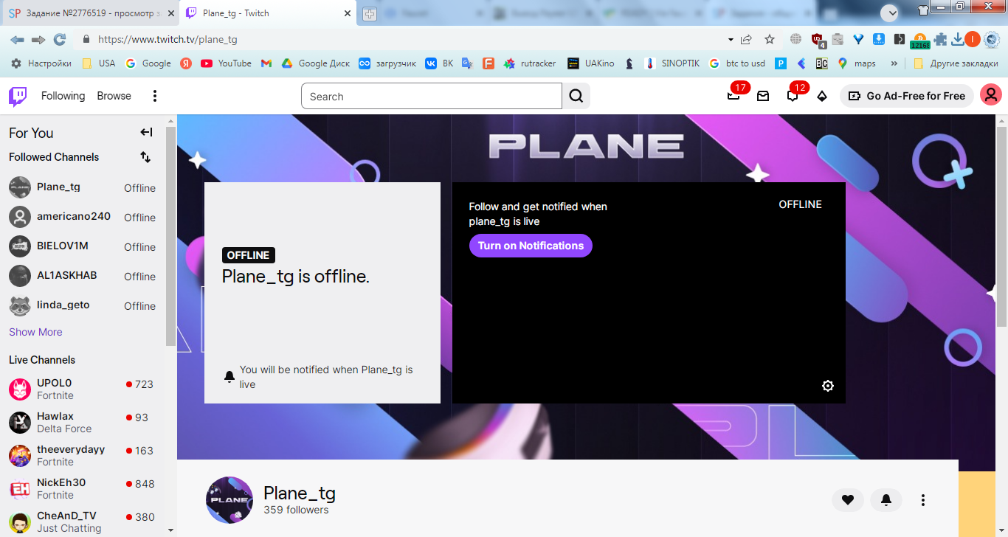
Task: Open address bar dropdown arrow
Action: [731, 40]
